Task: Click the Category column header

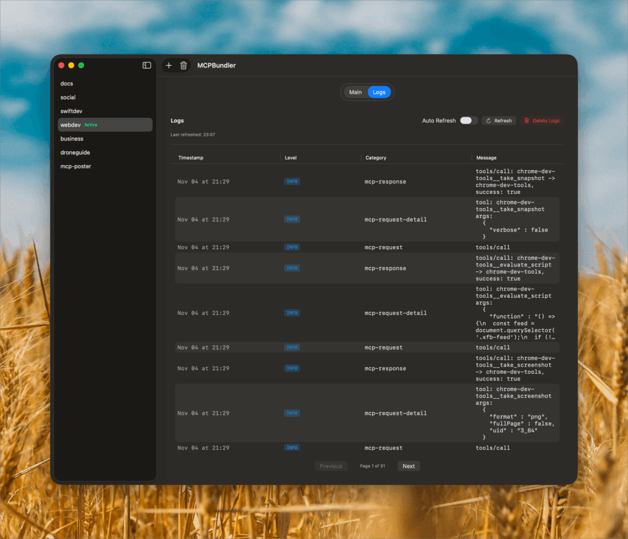Action: 376,158
